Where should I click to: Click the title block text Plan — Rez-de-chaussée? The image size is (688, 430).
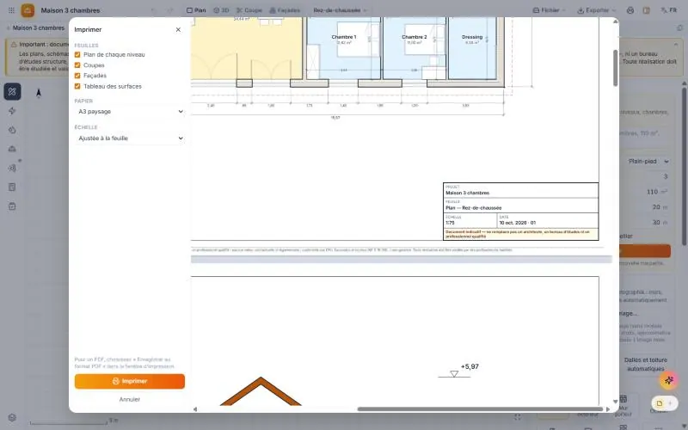click(474, 208)
